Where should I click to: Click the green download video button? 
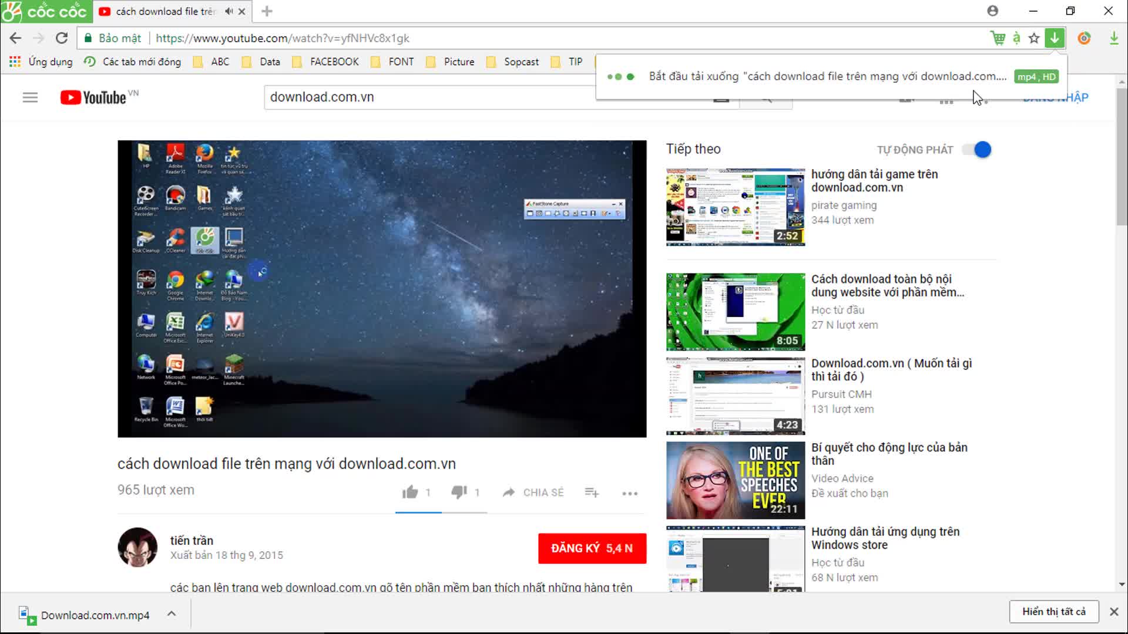(1055, 38)
